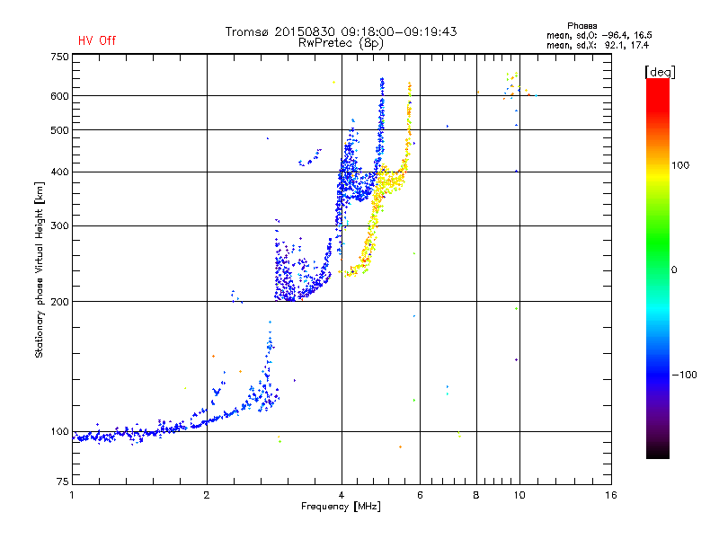Image resolution: width=719 pixels, height=539 pixels.
Task: Click the y-axis tick label "200"
Action: tap(59, 302)
